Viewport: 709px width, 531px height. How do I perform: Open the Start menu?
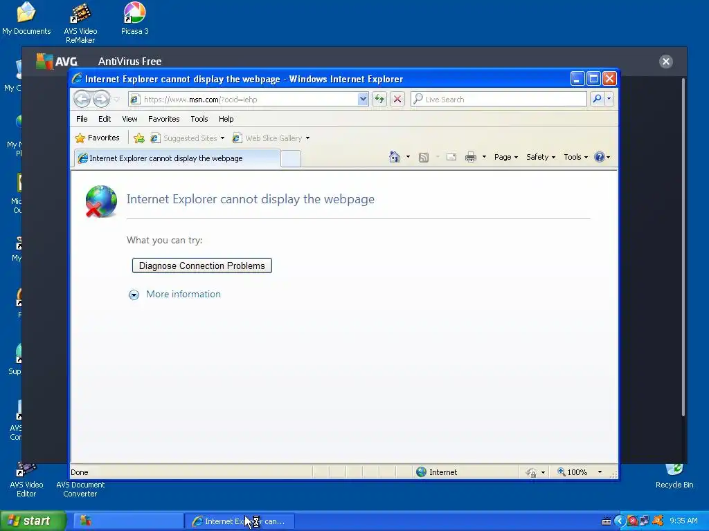coord(33,521)
